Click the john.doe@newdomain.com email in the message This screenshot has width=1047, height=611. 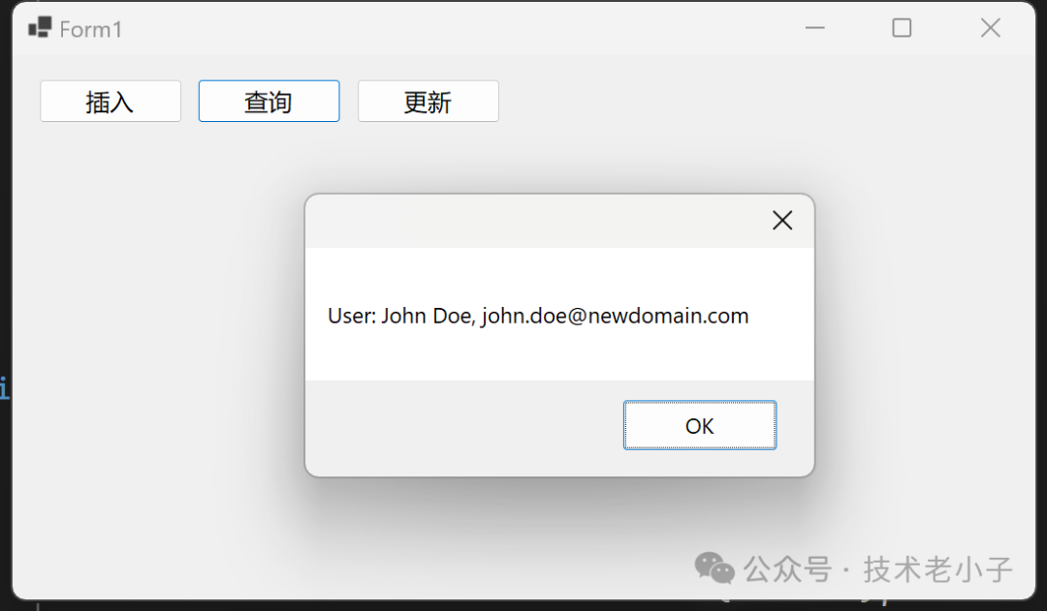click(x=615, y=316)
